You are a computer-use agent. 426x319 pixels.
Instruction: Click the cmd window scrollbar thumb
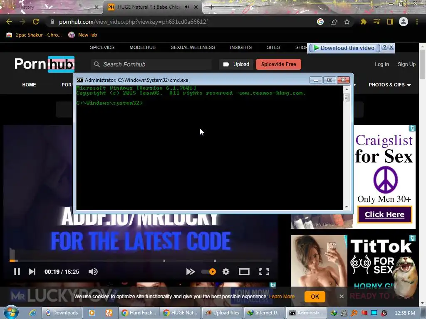(x=346, y=97)
